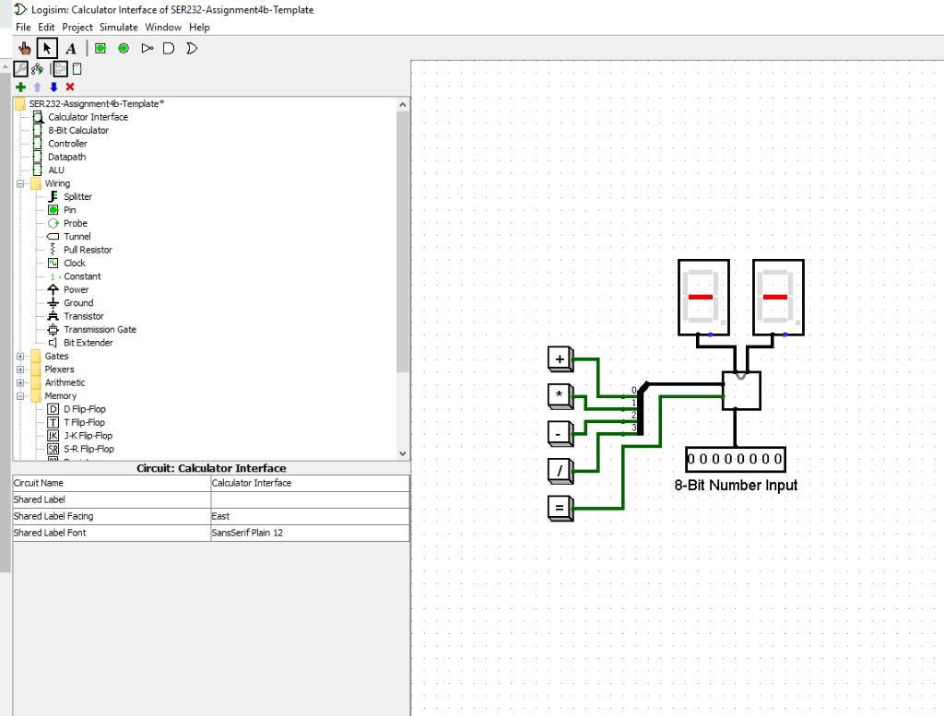
Task: Open the Project menu
Action: coord(77,27)
